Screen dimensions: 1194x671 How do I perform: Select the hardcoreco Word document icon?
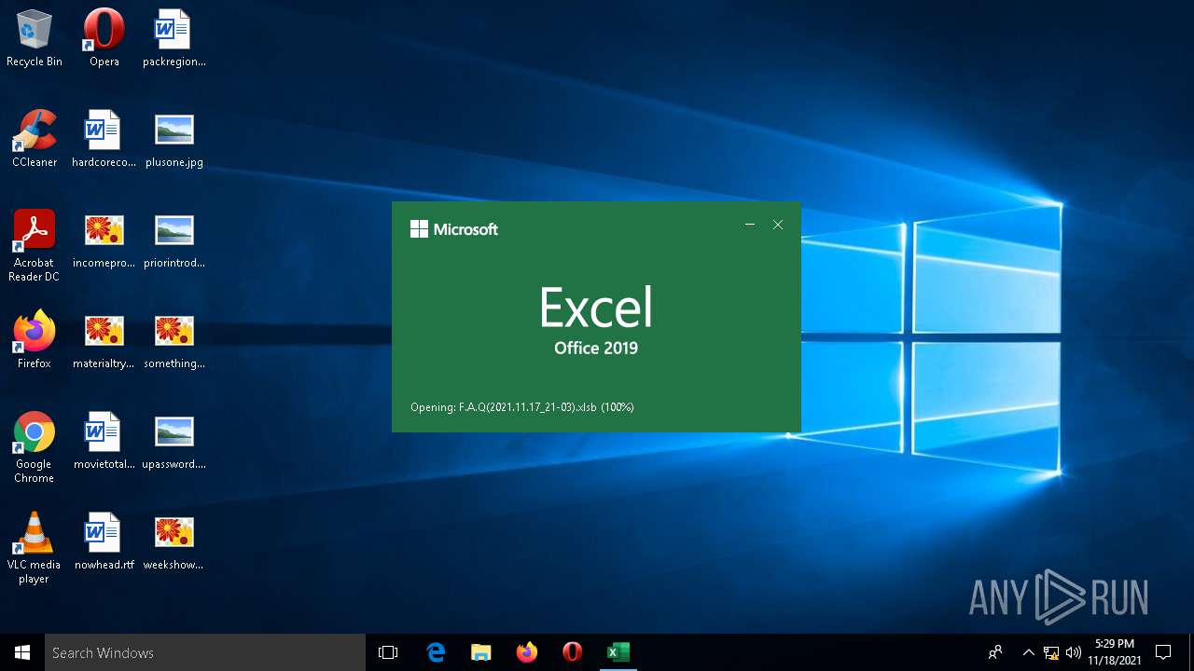point(104,138)
